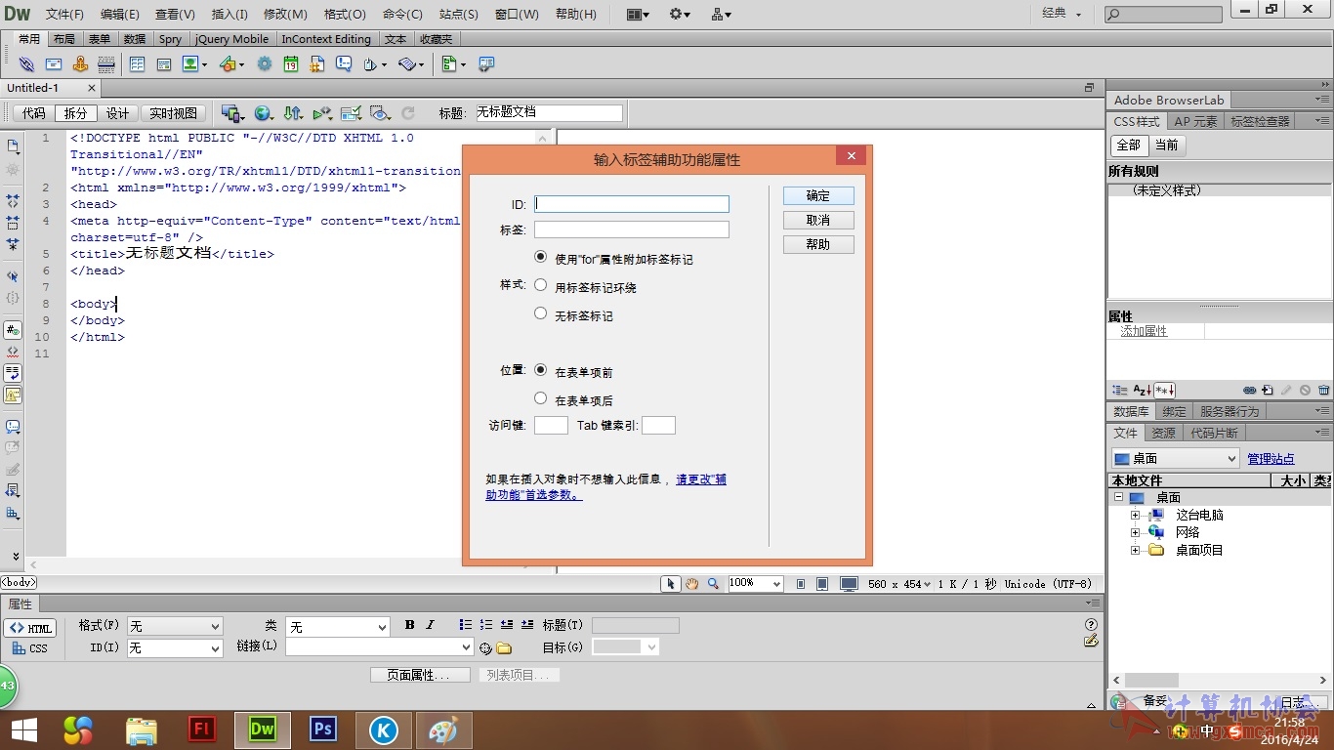Open the Multiscreen preview icon
The width and height of the screenshot is (1334, 750).
(231, 113)
